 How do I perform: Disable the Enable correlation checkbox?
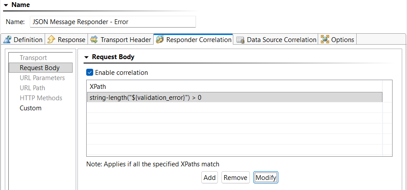point(90,72)
